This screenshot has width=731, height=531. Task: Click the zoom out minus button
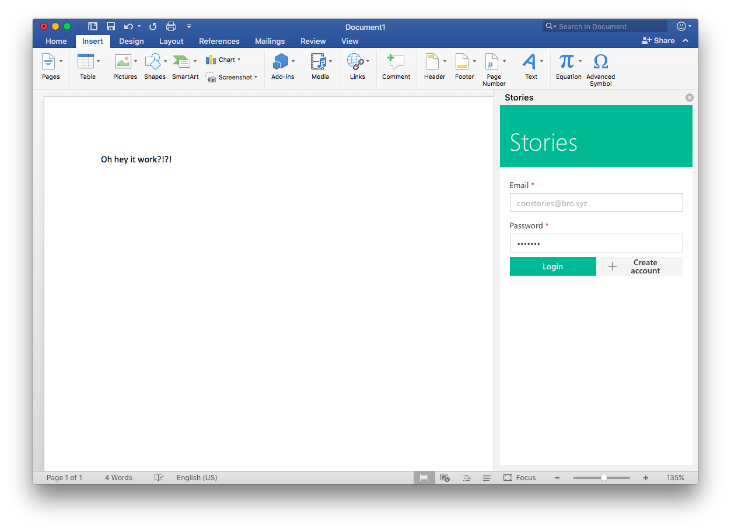point(557,477)
